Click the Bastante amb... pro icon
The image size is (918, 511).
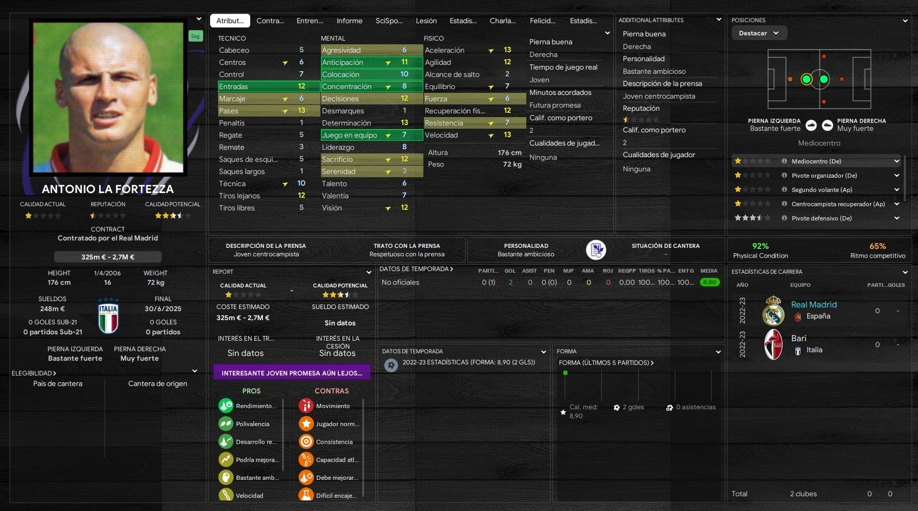point(226,477)
